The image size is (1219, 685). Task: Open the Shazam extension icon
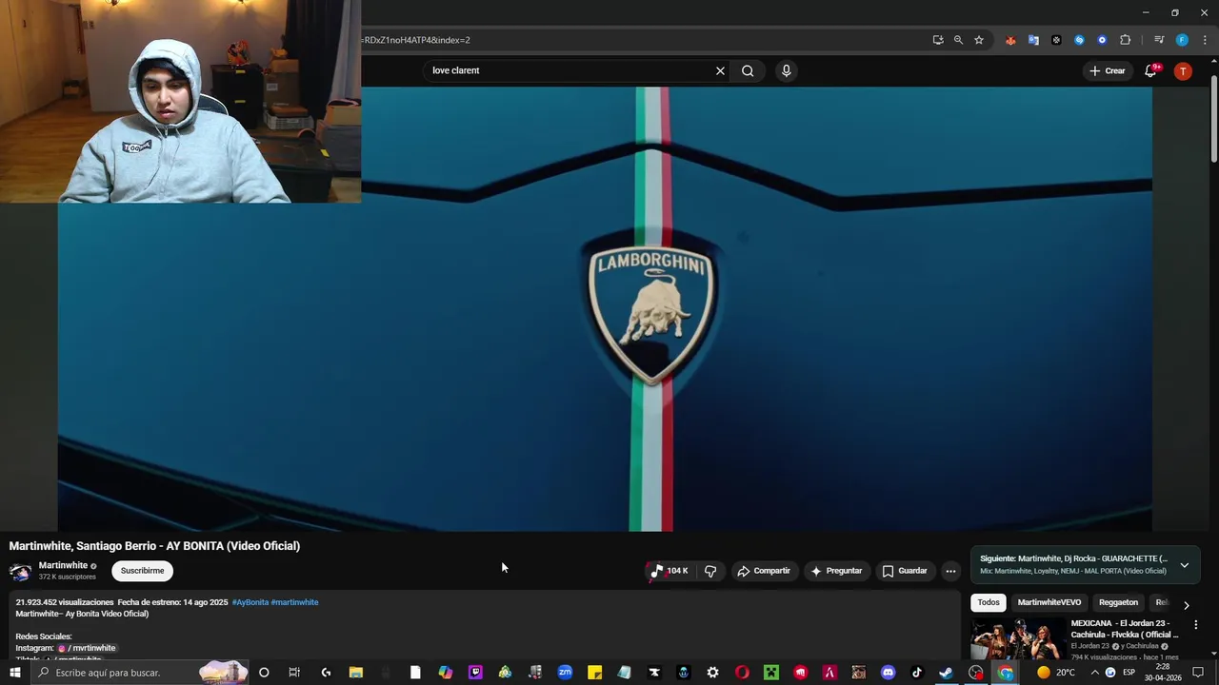[x=1079, y=40]
